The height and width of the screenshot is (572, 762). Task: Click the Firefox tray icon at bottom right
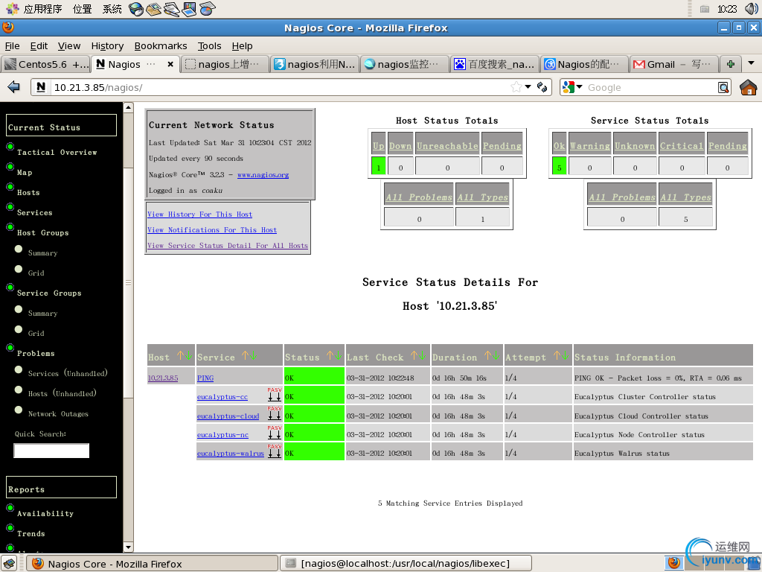click(x=673, y=563)
